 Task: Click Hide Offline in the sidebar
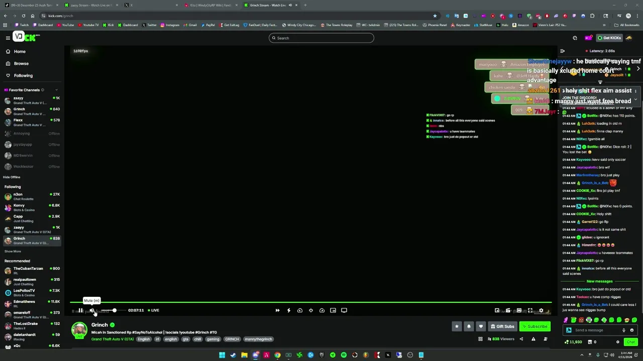(12, 177)
